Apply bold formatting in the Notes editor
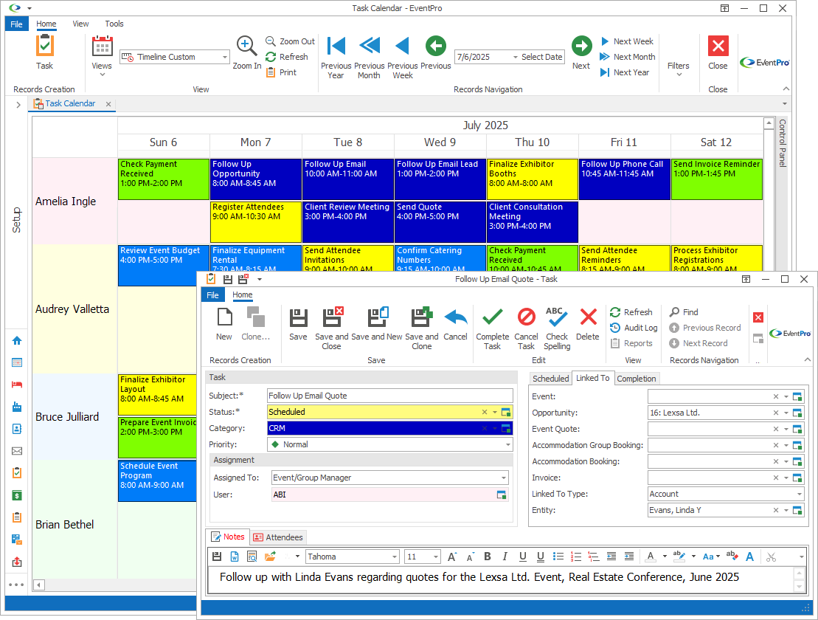 tap(487, 556)
